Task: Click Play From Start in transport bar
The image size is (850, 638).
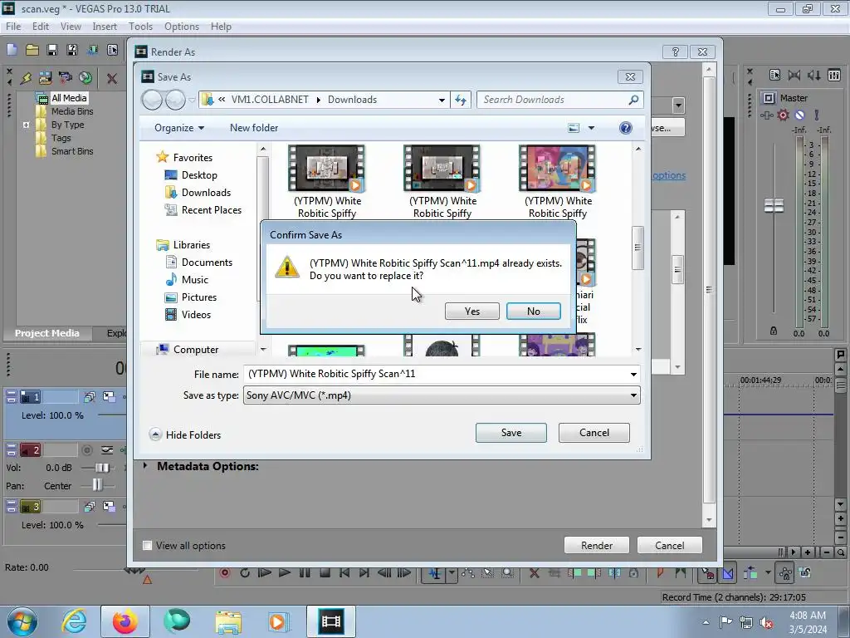Action: click(x=265, y=573)
